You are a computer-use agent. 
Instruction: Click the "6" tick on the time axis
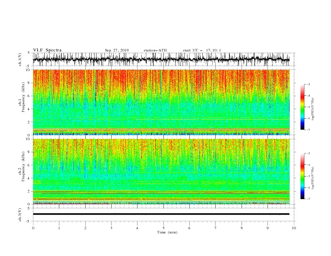pos(189,228)
